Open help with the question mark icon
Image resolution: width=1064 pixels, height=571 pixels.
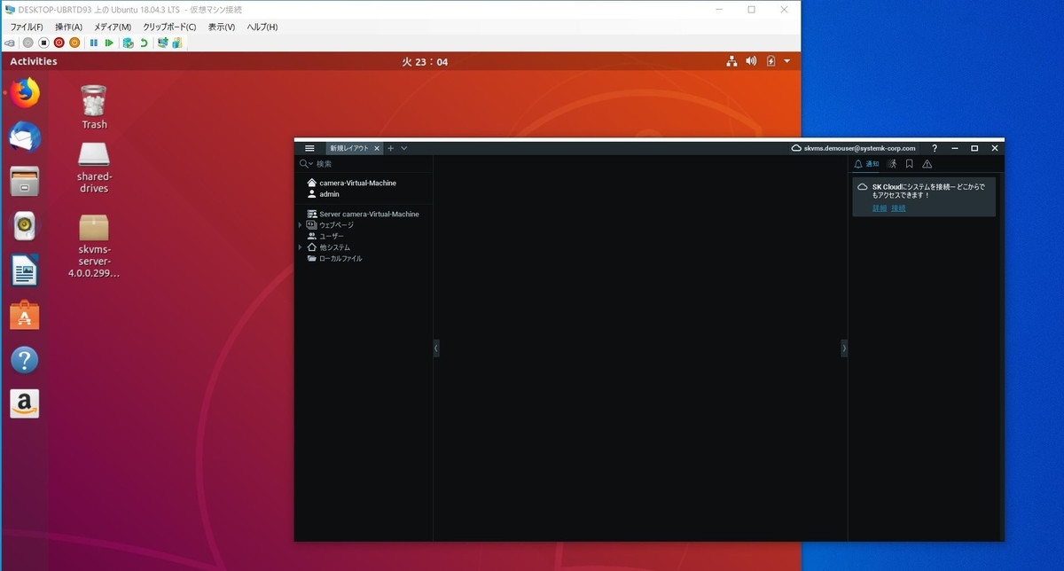point(935,148)
